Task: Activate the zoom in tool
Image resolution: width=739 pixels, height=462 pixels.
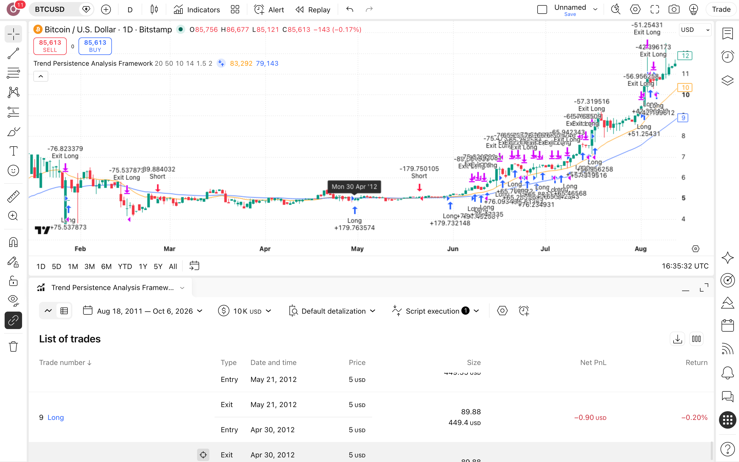Action: pos(13,216)
